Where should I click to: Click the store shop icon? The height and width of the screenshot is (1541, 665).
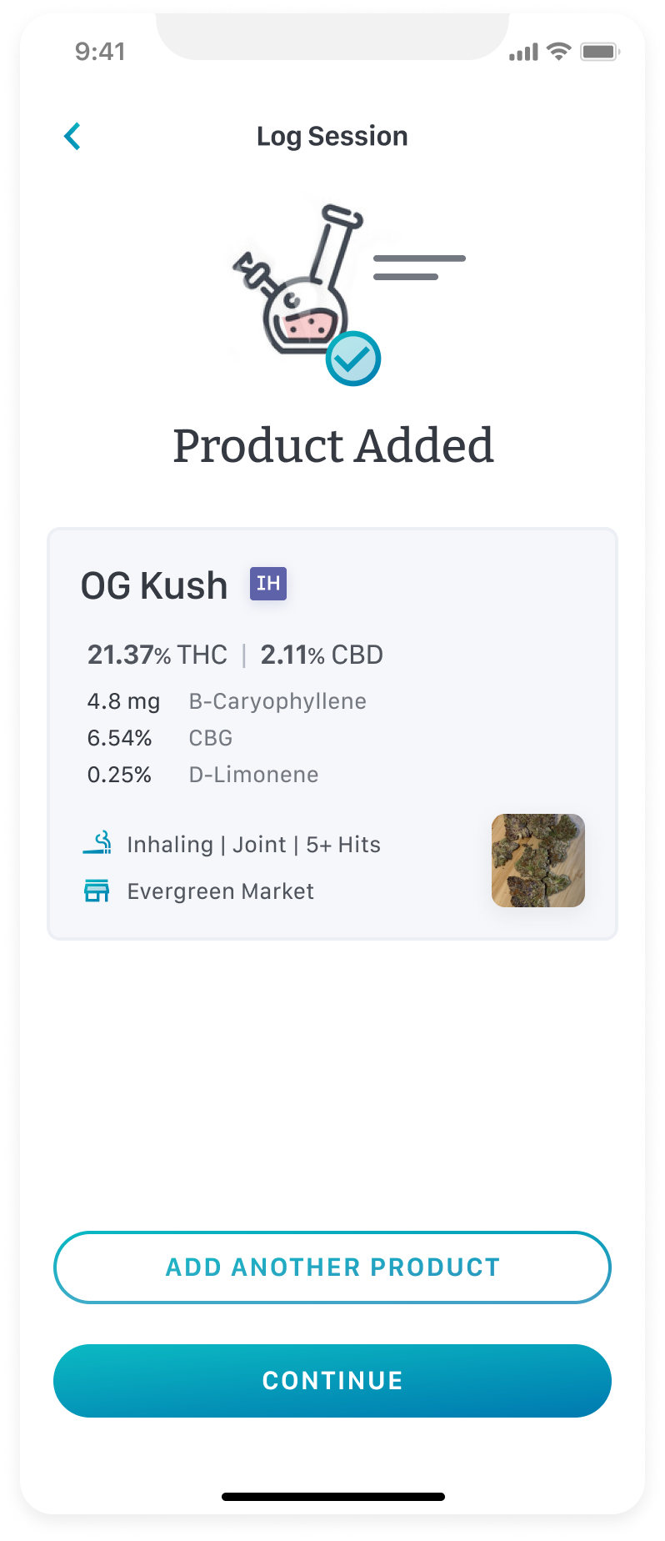point(97,891)
